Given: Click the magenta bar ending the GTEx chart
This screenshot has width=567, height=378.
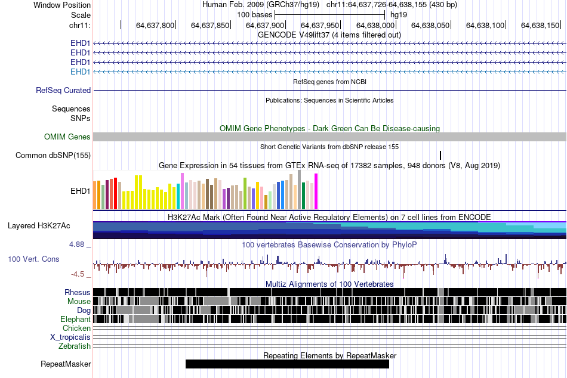Looking at the screenshot, I should [x=316, y=191].
